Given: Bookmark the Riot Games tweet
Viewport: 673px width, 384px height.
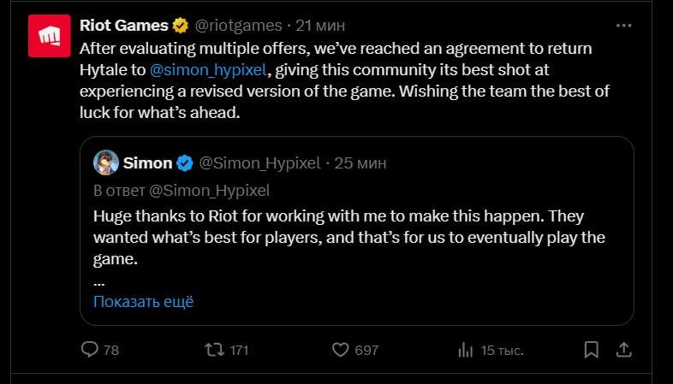Looking at the screenshot, I should [591, 350].
